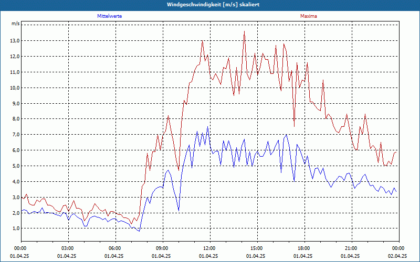Click the '6,0' y-axis value
This screenshot has width=420, height=262.
pos(16,150)
